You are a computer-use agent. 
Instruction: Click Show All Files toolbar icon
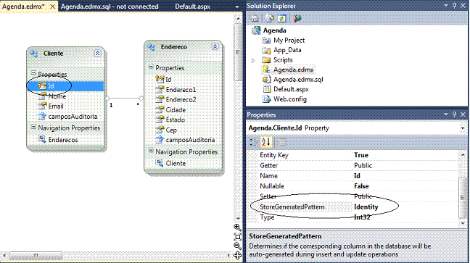pos(270,18)
